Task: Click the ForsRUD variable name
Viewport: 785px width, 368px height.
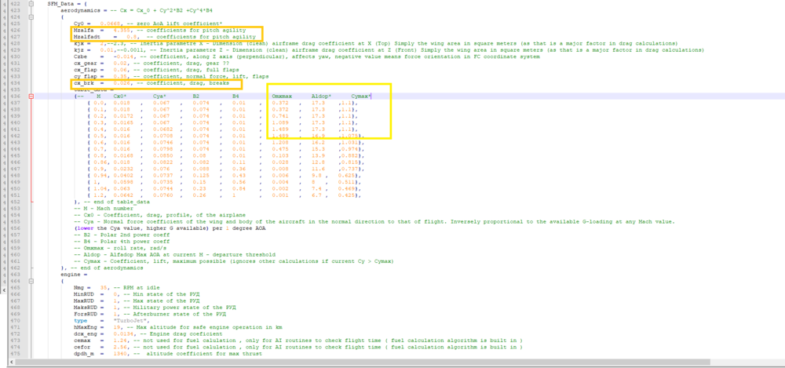Action: pyautogui.click(x=85, y=314)
